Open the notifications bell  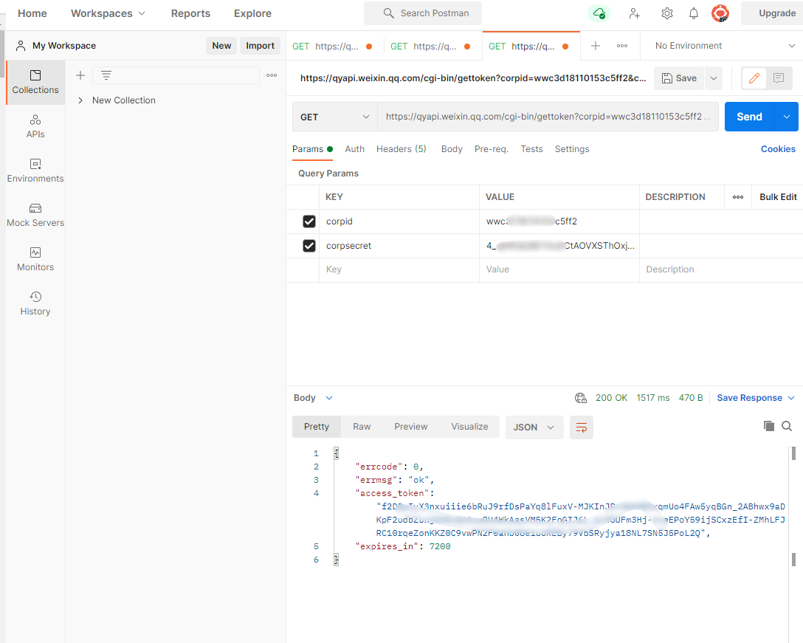tap(694, 13)
